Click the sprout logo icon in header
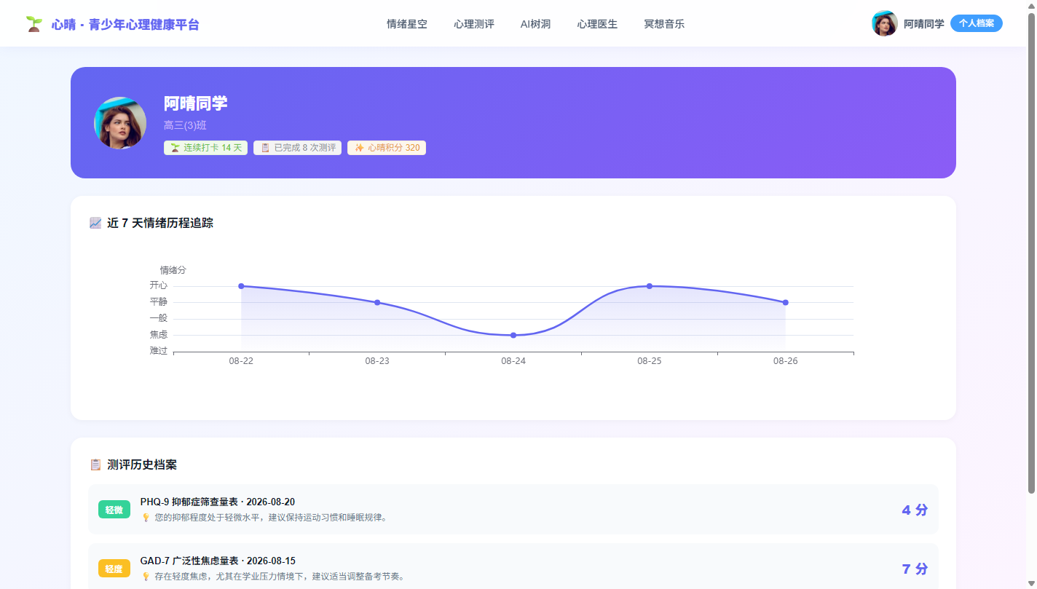Screen dimensions: 1037x589 click(x=33, y=24)
